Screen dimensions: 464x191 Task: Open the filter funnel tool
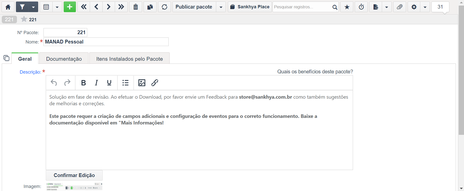[x=22, y=7]
